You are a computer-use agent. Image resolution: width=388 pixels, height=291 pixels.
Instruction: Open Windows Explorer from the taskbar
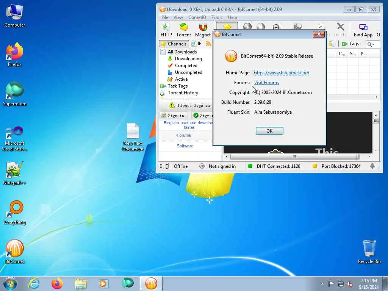(x=81, y=283)
